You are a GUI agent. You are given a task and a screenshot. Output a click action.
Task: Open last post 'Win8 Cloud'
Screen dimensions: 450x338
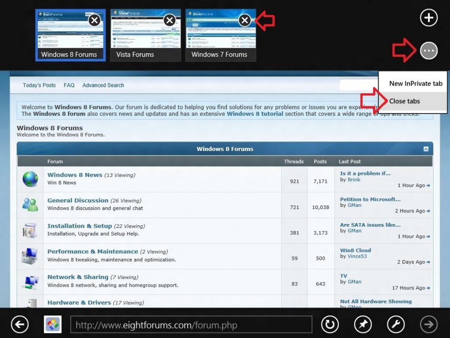[355, 250]
